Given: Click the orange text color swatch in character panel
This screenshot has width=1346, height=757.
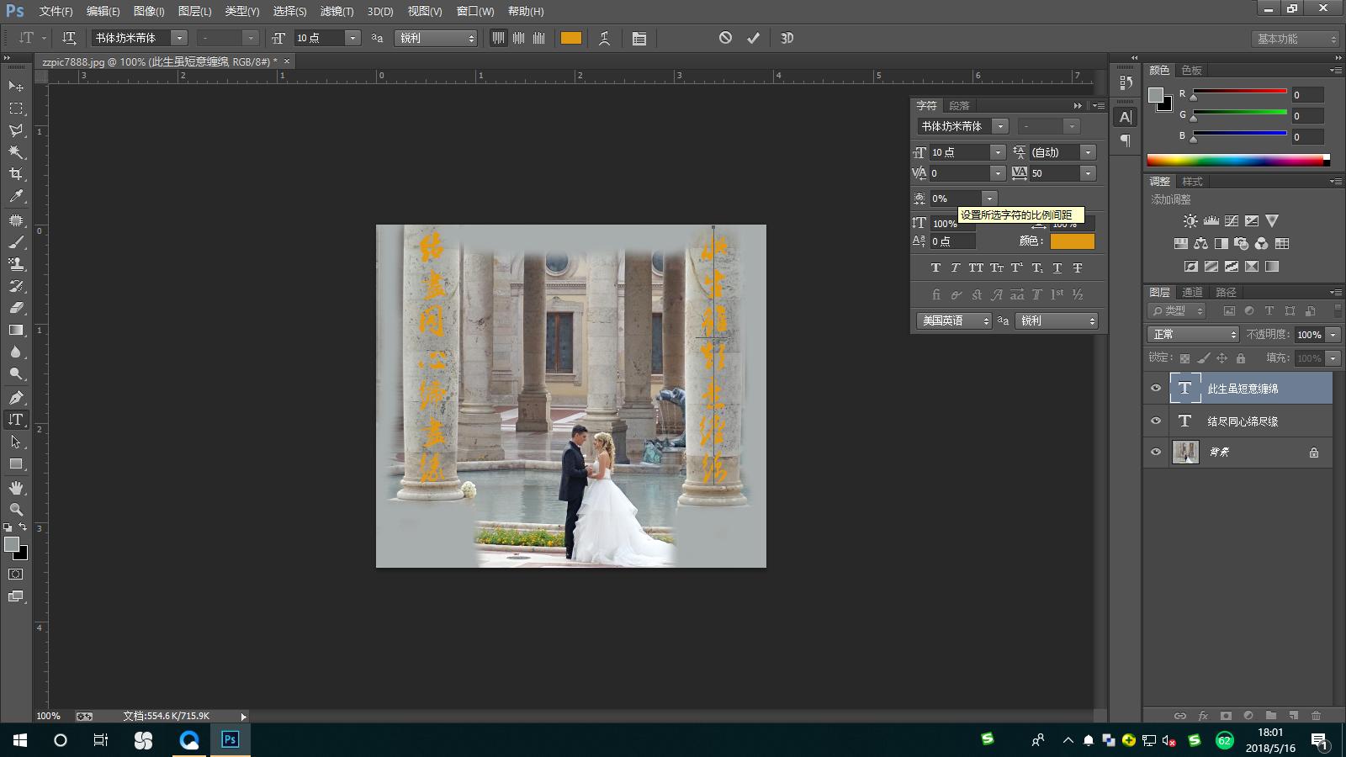Looking at the screenshot, I should tap(1072, 241).
